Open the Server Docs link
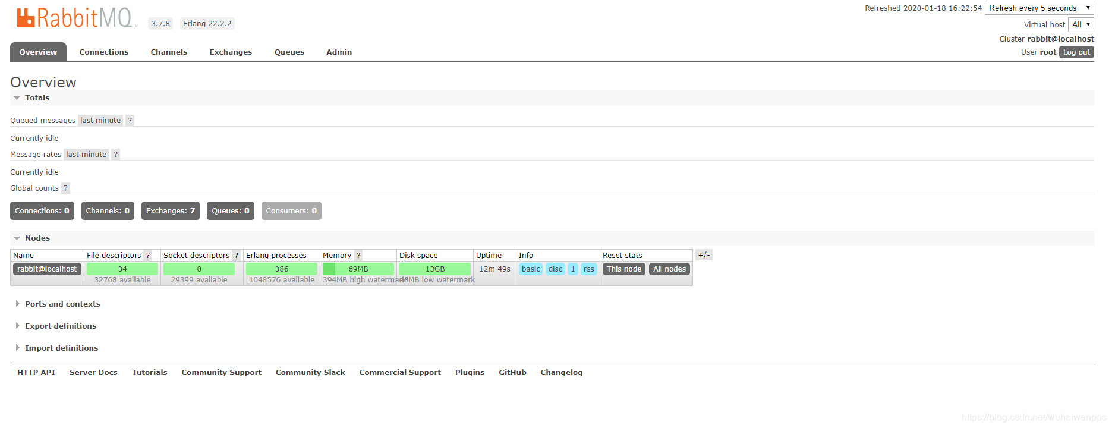1112x428 pixels. [93, 372]
